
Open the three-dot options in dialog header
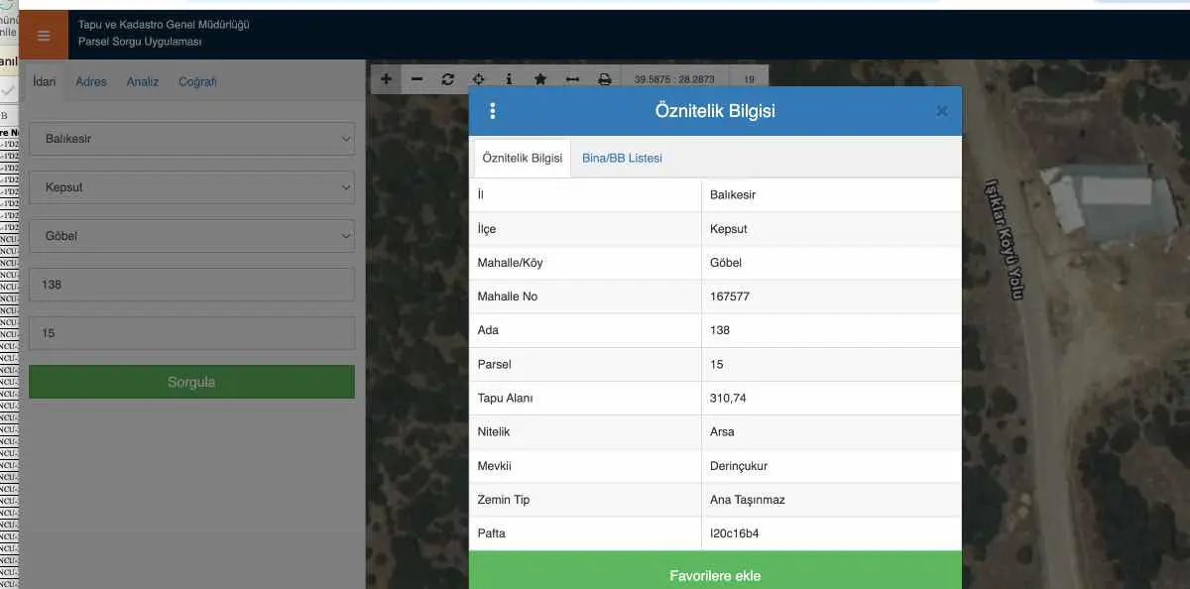(493, 111)
